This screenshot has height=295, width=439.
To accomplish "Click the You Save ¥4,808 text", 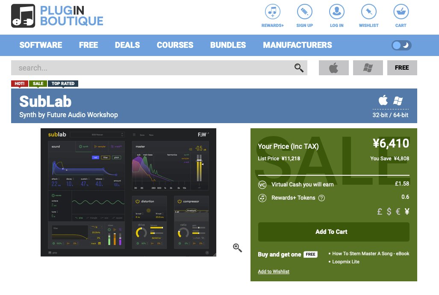I will tap(390, 159).
